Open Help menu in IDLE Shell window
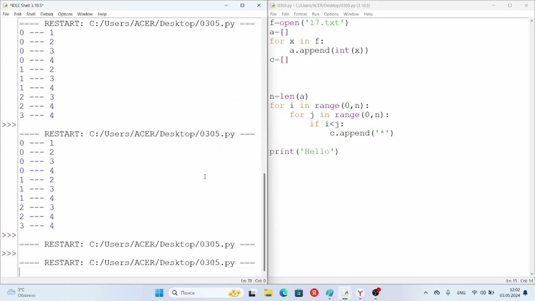Image resolution: width=535 pixels, height=301 pixels. 102,14
